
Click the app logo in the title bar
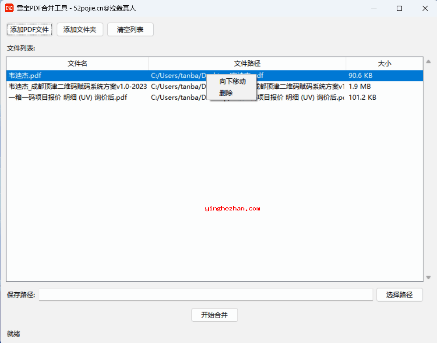[9, 8]
